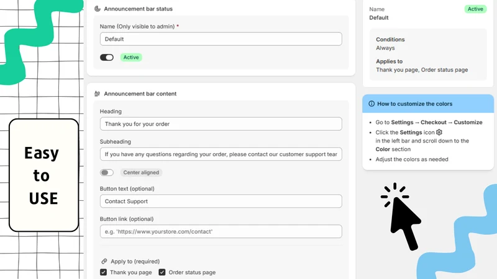Click the Button link URL field
This screenshot has width=497, height=279.
click(x=221, y=231)
